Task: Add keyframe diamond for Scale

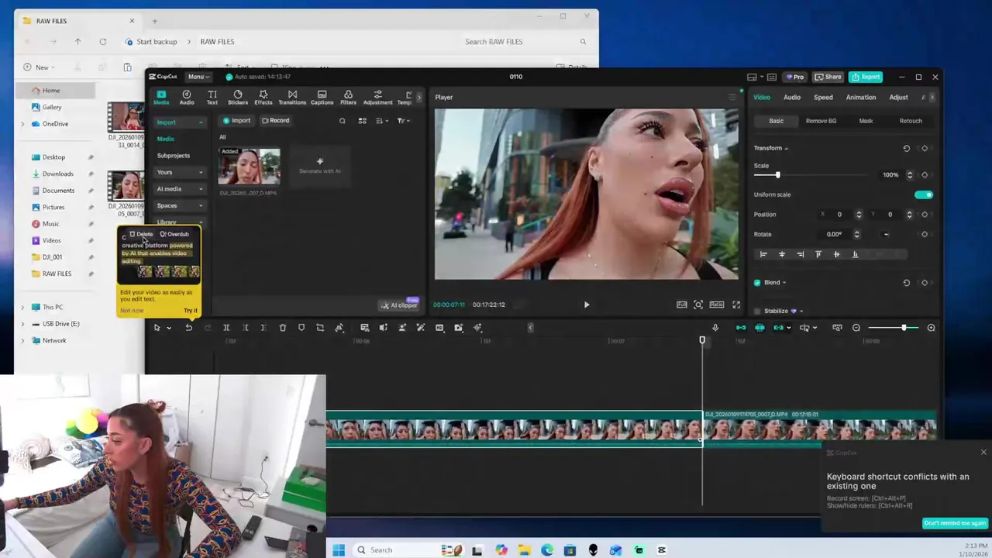Action: point(924,175)
